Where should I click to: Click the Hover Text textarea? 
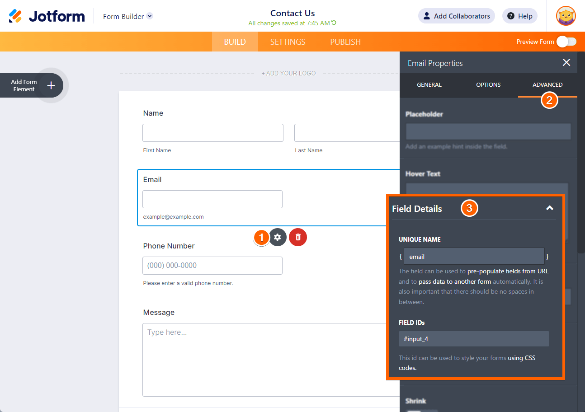(x=486, y=189)
